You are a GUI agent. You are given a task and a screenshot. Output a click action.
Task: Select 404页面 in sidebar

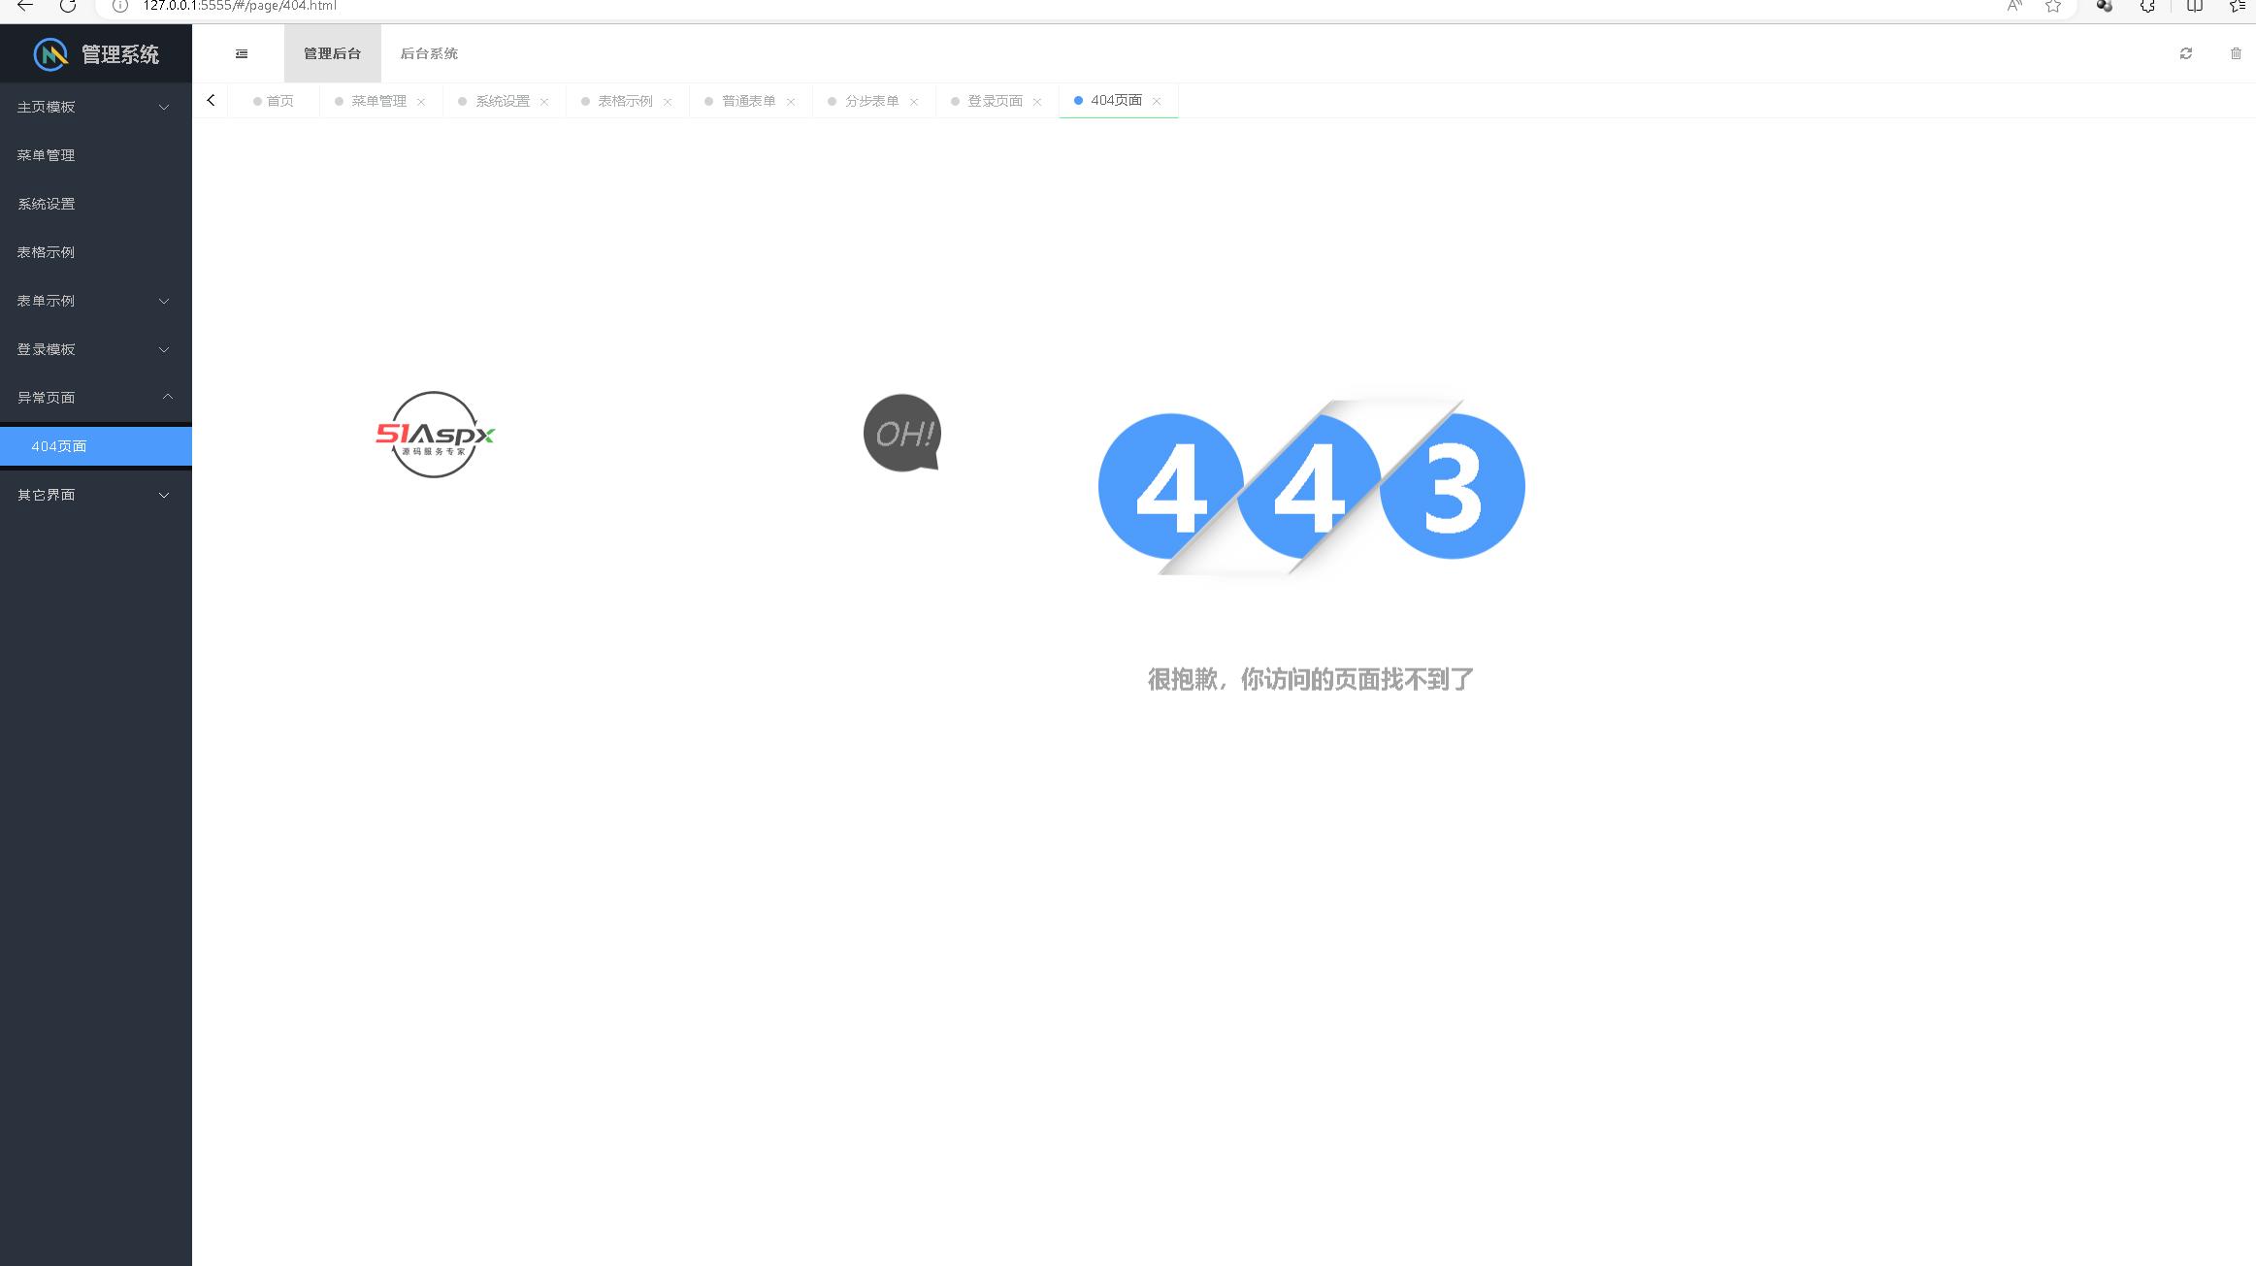[96, 446]
